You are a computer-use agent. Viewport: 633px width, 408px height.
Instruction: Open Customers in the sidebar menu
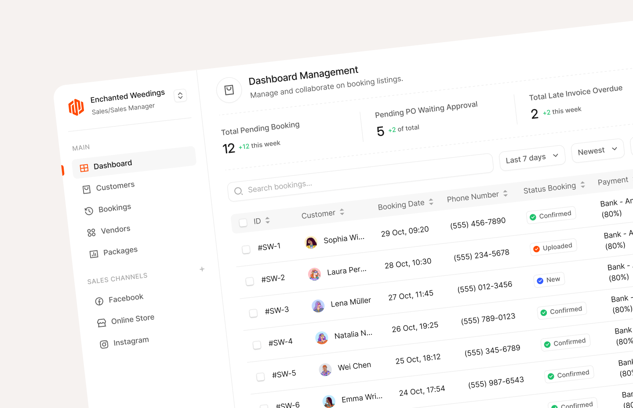115,186
